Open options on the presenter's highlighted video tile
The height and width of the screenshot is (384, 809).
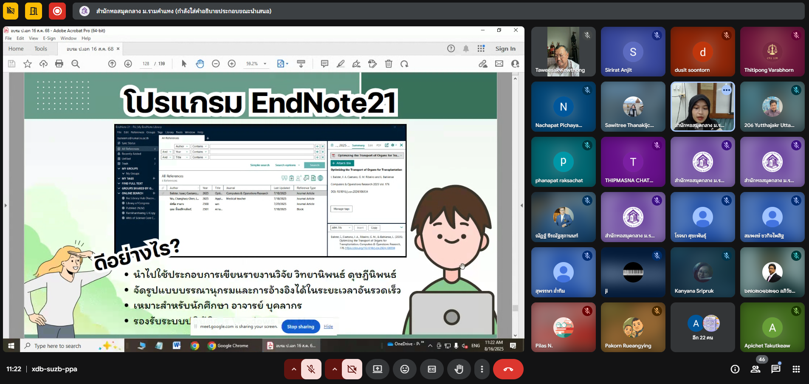click(727, 90)
